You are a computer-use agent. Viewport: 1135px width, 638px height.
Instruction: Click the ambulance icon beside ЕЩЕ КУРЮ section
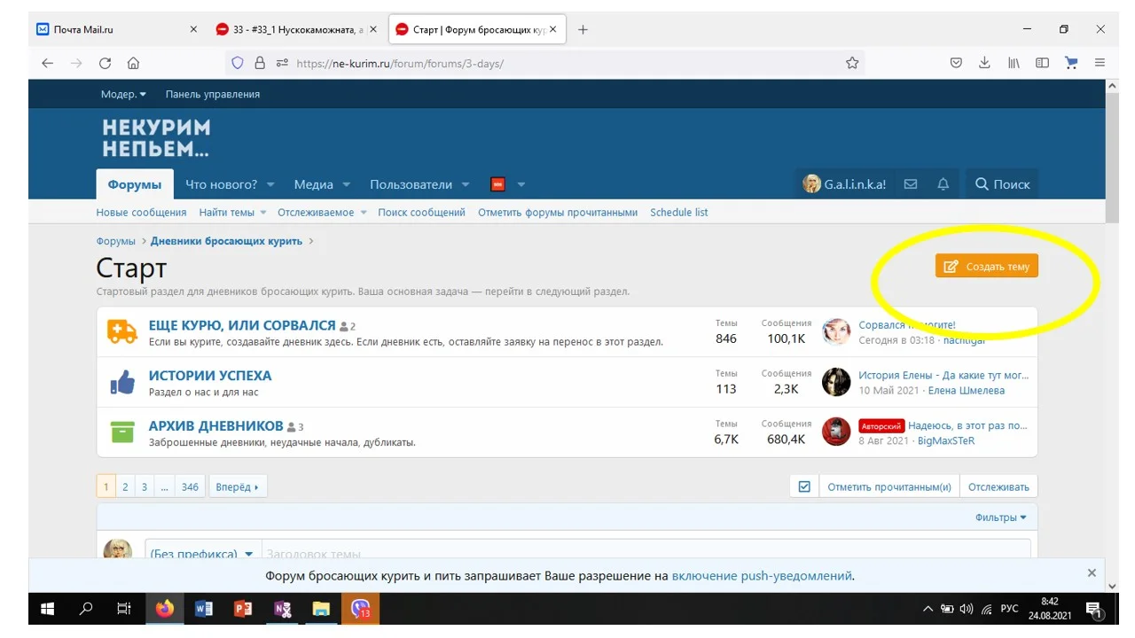tap(121, 331)
